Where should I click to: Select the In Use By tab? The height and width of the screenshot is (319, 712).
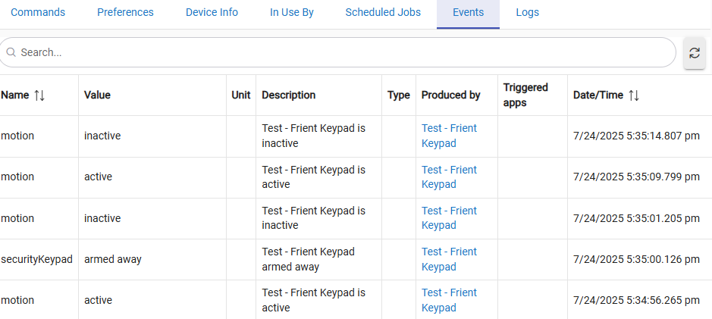[x=291, y=12]
